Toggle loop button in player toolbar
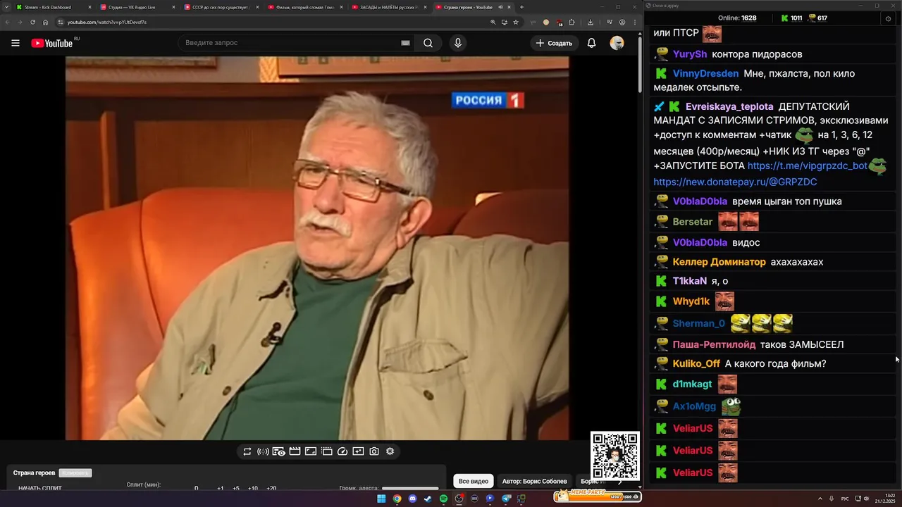 pyautogui.click(x=247, y=451)
